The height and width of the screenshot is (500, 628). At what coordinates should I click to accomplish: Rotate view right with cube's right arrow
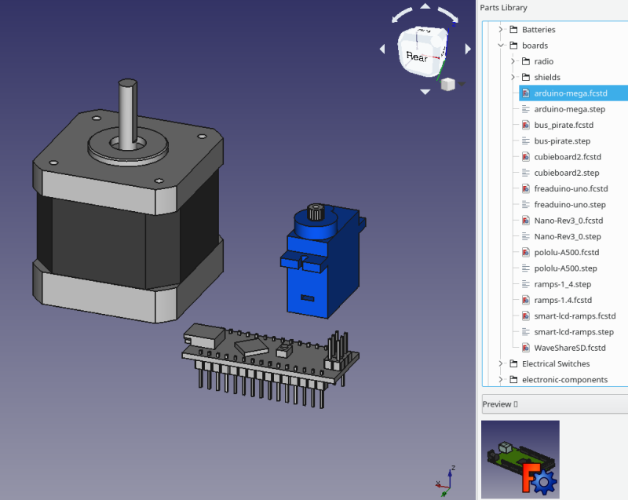tap(468, 49)
